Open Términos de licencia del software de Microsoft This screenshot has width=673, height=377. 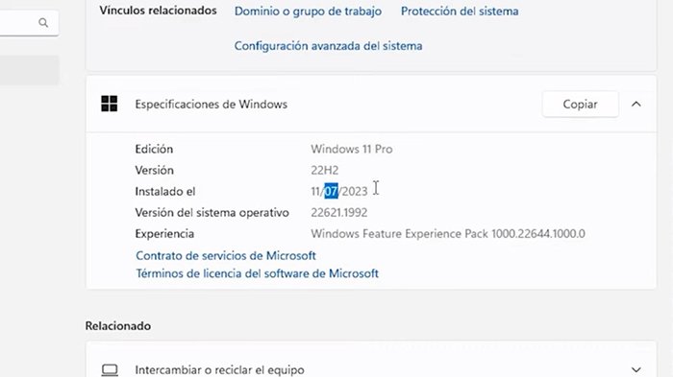click(257, 273)
